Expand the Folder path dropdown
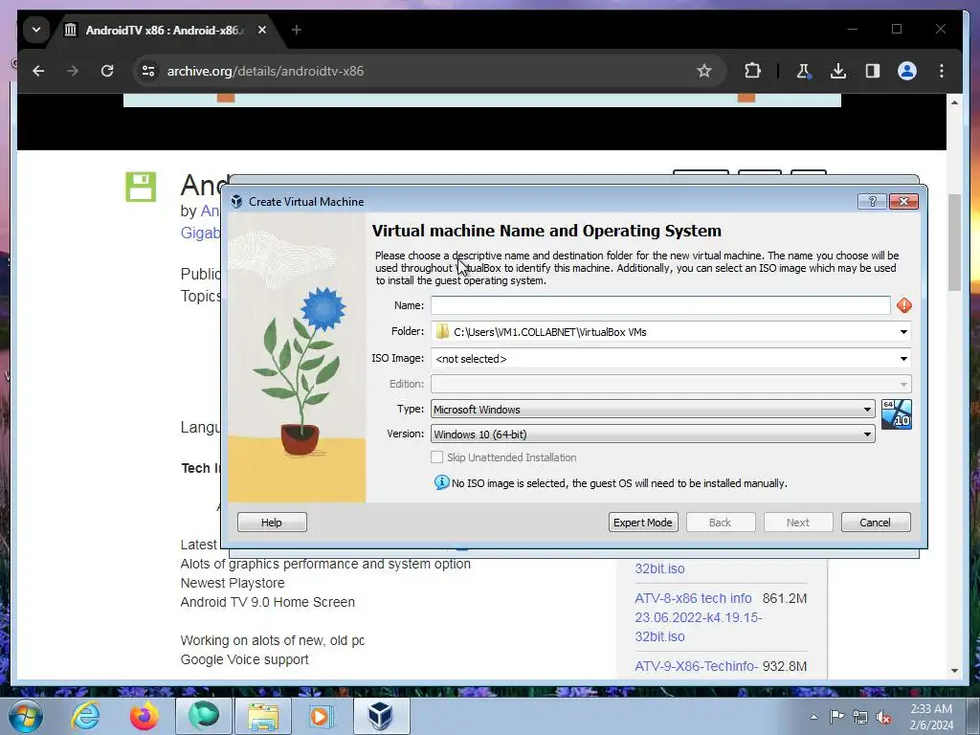 903,332
